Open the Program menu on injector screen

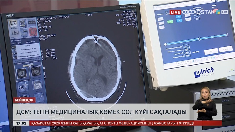coord(159,8)
